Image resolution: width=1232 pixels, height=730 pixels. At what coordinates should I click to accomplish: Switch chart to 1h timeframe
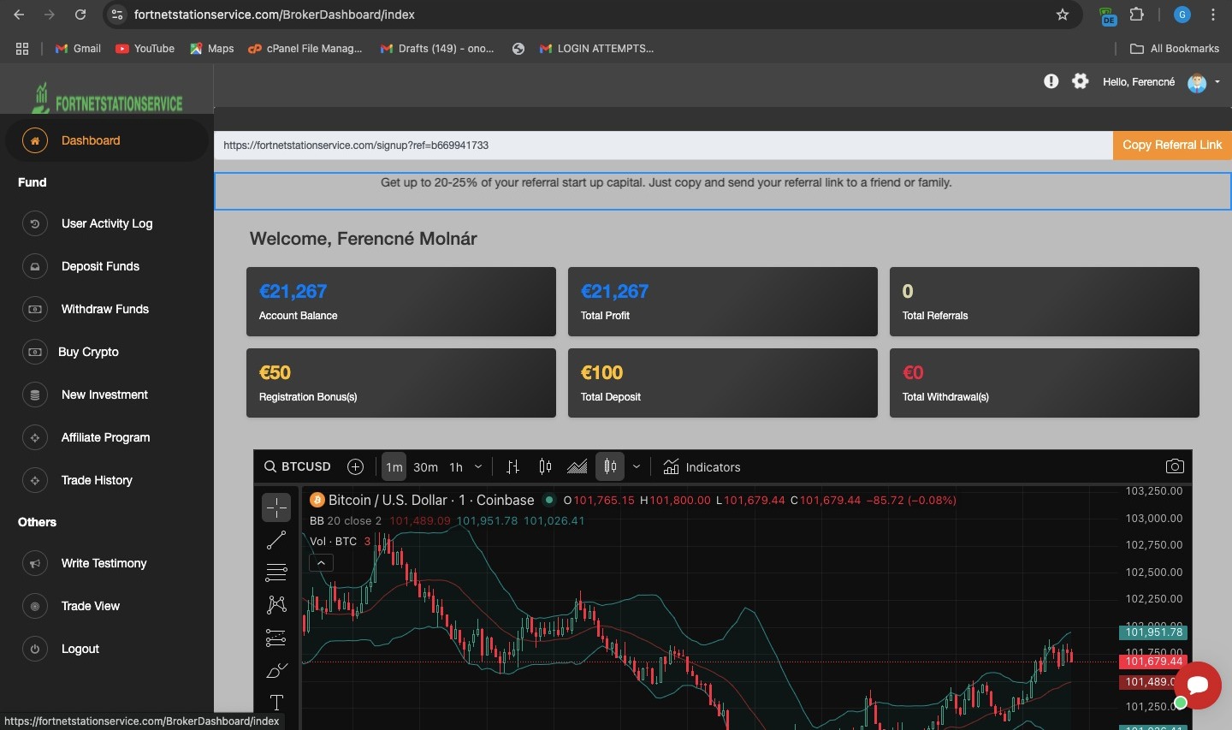456,467
